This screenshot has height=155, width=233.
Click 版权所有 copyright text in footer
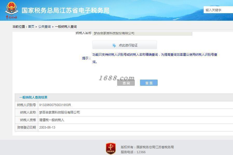(x=147, y=147)
